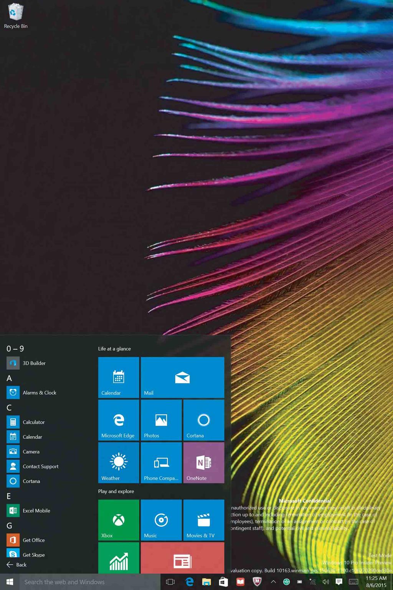Click the 0 – 9 section header

(x=15, y=349)
